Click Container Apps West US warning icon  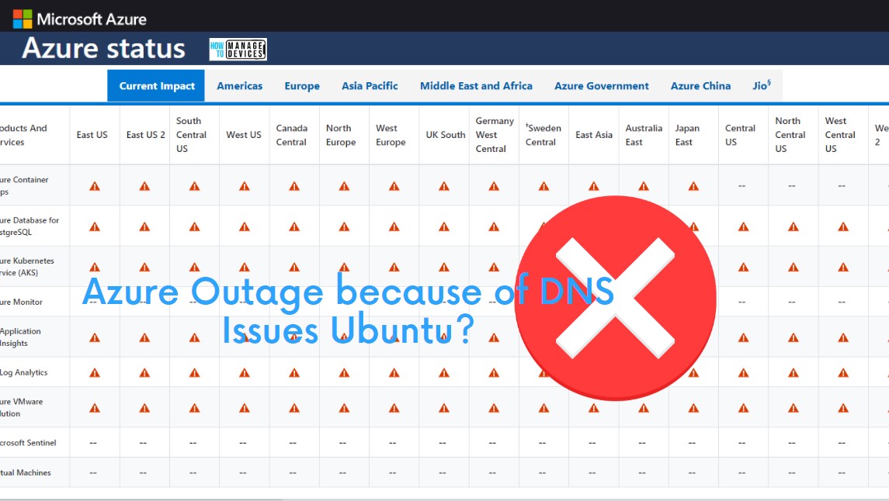(245, 186)
